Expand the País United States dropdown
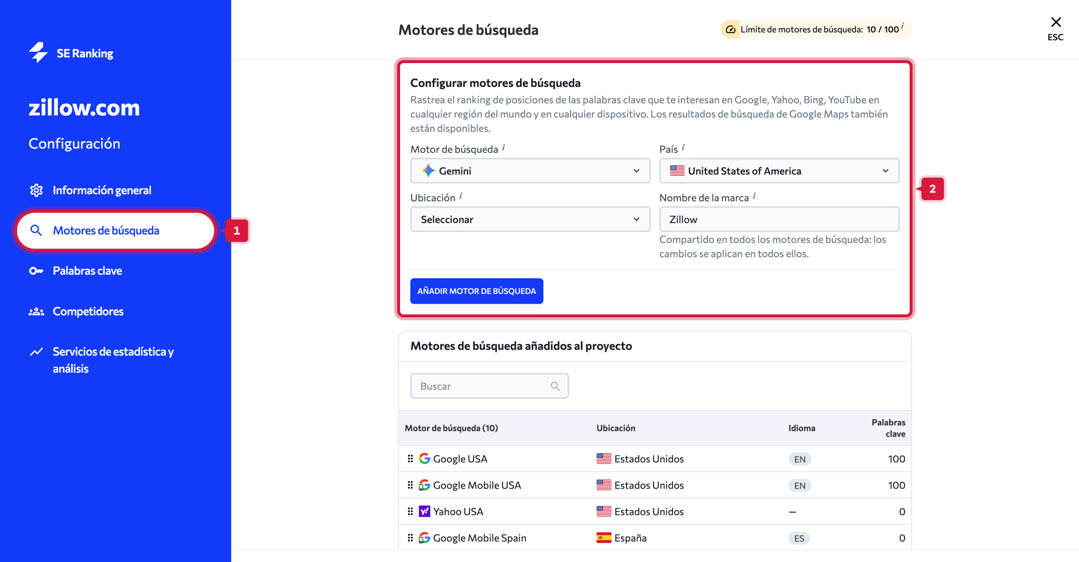This screenshot has width=1079, height=562. click(779, 171)
